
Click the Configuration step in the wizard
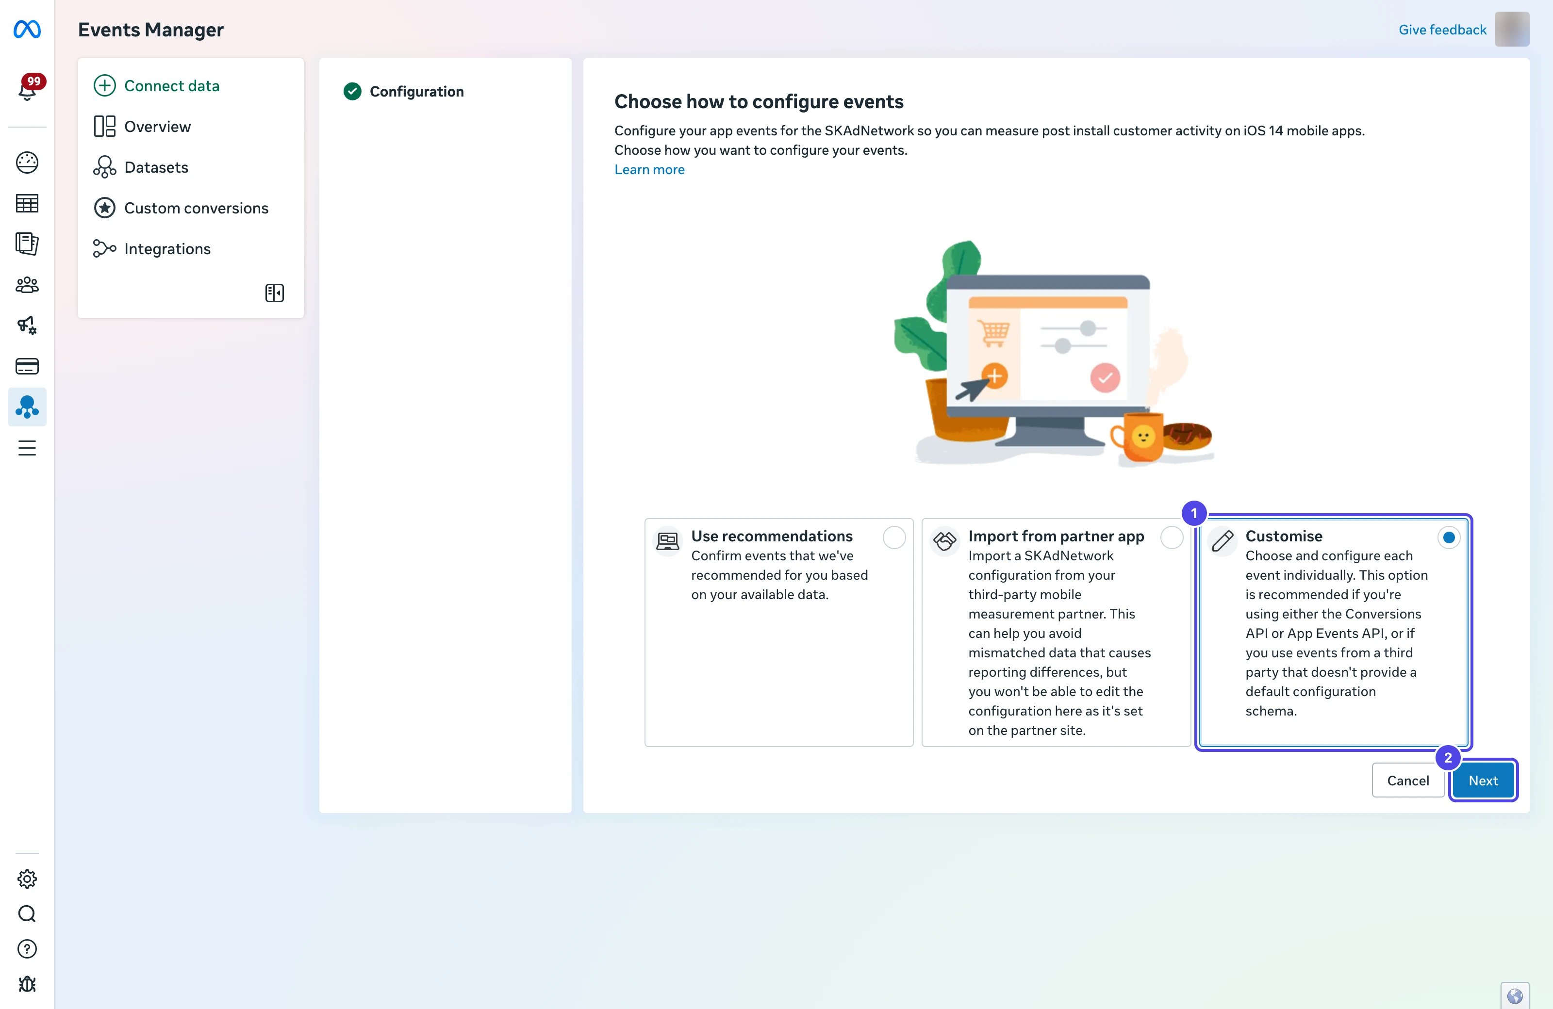point(404,91)
